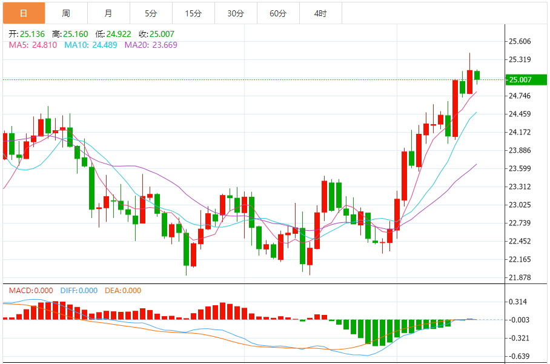
Task: Click the DEA:0.000 label
Action: click(x=123, y=290)
